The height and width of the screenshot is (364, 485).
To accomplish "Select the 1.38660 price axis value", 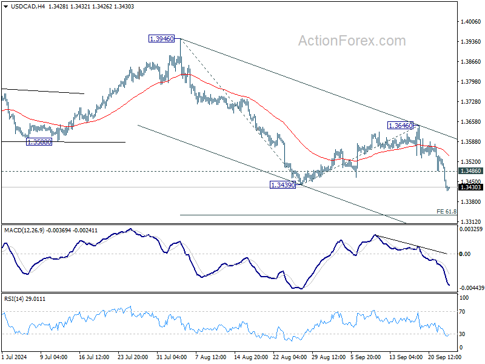I will point(471,62).
